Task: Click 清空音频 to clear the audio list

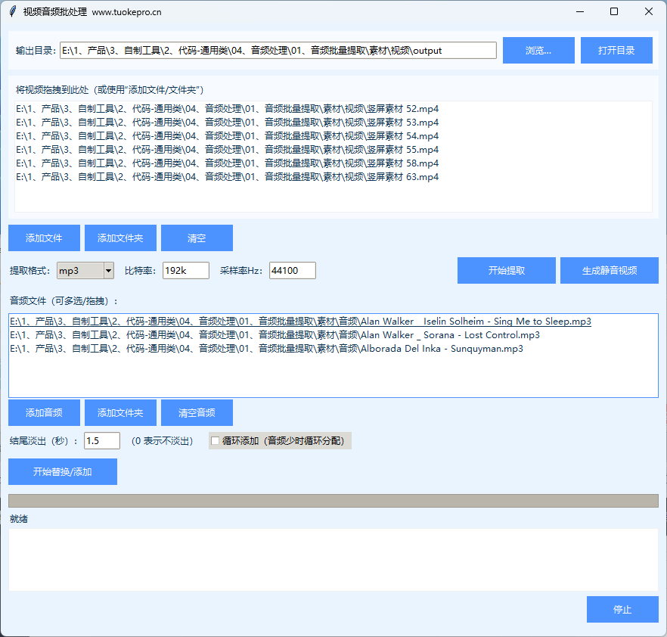Action: pos(197,412)
